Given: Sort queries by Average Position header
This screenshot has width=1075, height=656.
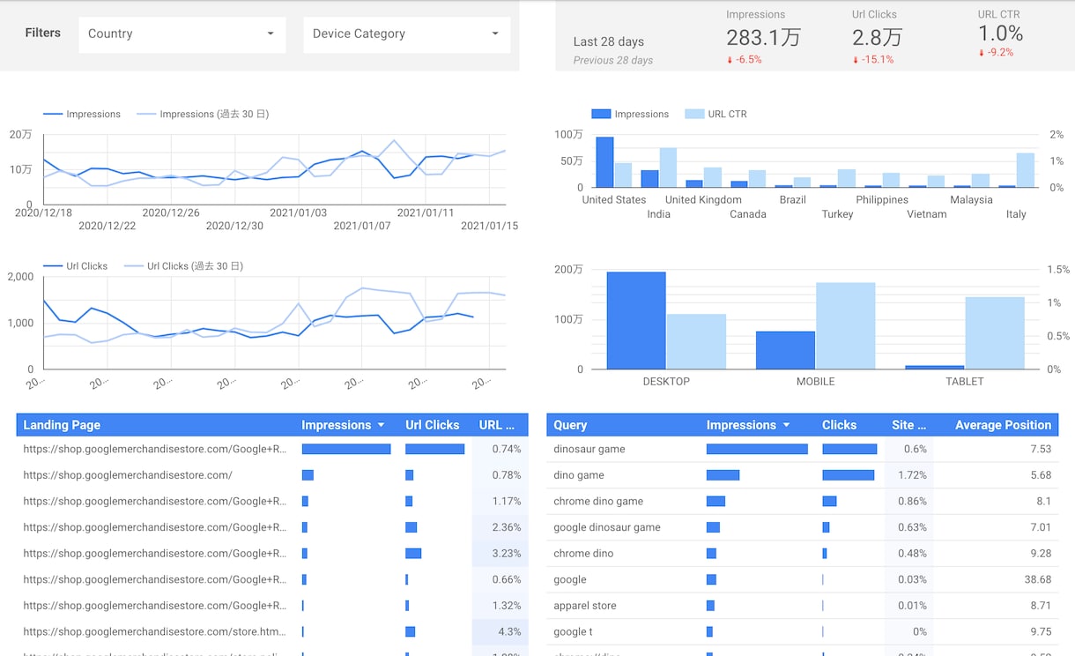Looking at the screenshot, I should point(1003,425).
